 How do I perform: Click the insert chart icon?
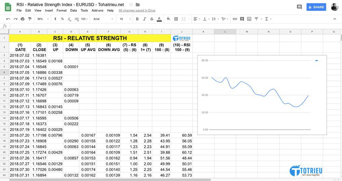[249, 19]
